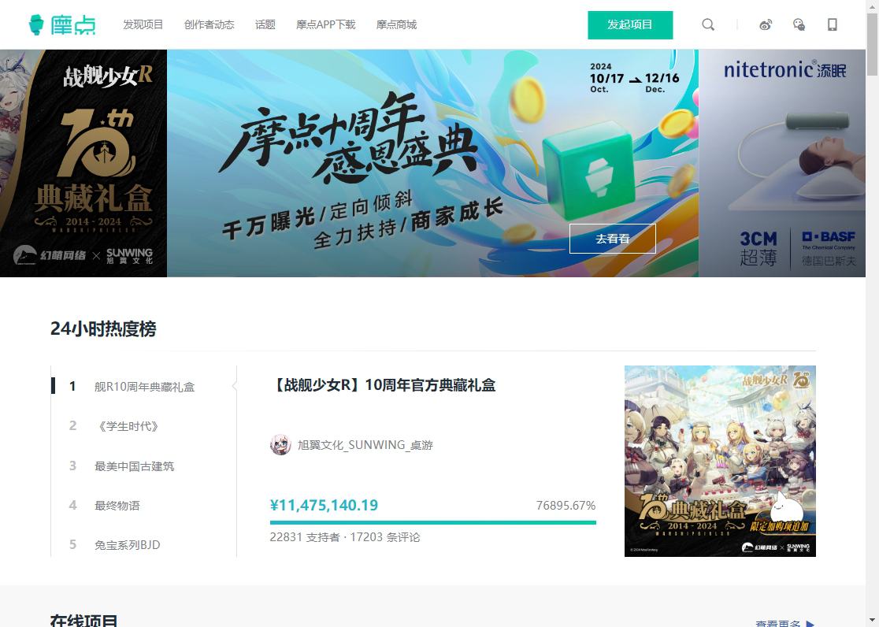
Task: Click the arrow next to 查看更多
Action: click(810, 623)
